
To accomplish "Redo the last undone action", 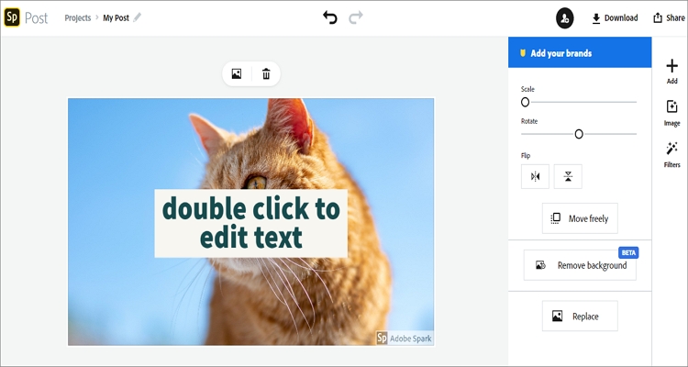I will pyautogui.click(x=356, y=17).
